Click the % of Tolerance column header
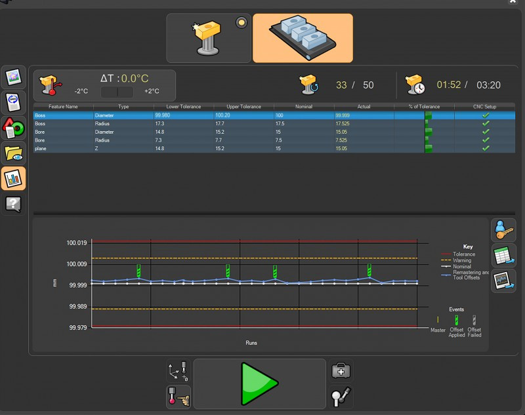The image size is (525, 415). 424,107
